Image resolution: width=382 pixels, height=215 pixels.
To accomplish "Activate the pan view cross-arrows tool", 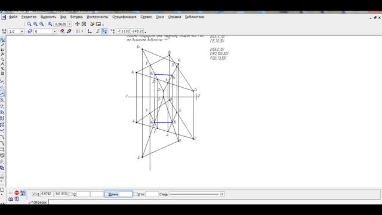I will pos(77,24).
